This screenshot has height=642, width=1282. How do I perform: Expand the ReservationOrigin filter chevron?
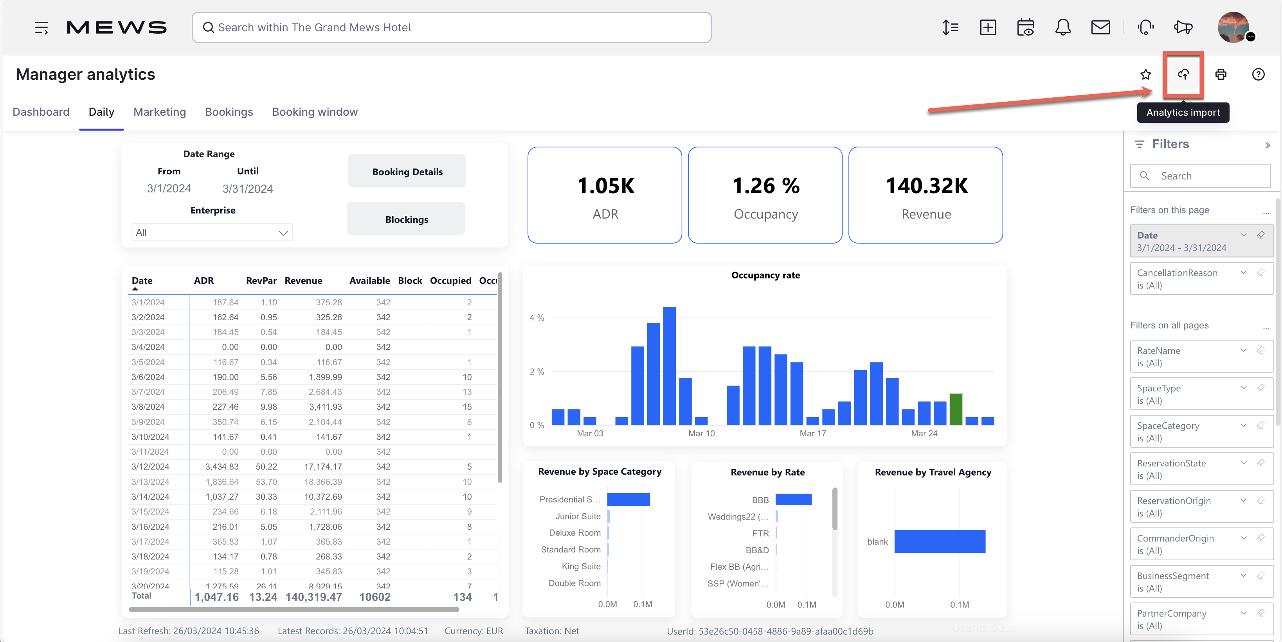pyautogui.click(x=1243, y=500)
